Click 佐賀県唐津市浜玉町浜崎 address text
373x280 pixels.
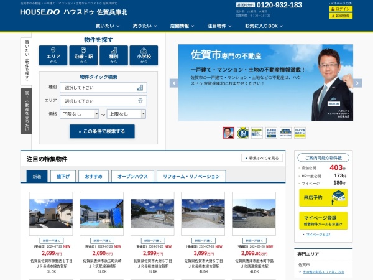[102, 261]
